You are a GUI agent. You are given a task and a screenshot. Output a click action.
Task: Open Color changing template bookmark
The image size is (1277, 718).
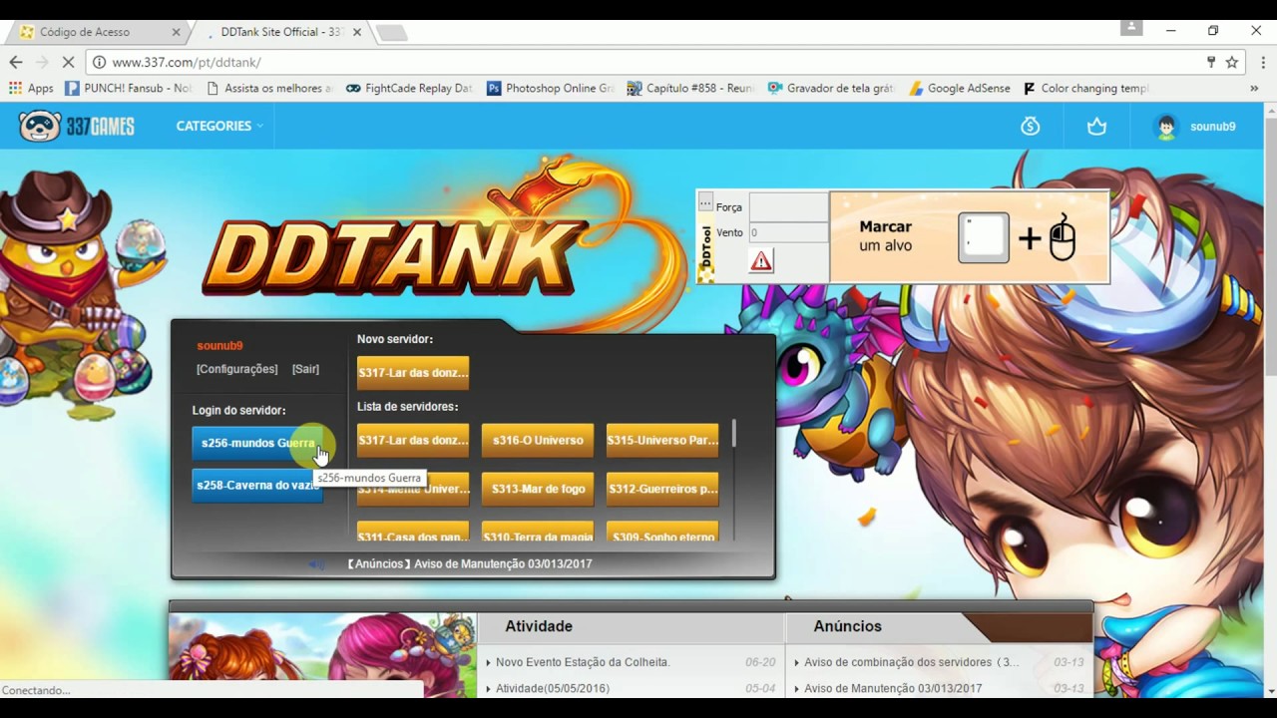pyautogui.click(x=1085, y=88)
